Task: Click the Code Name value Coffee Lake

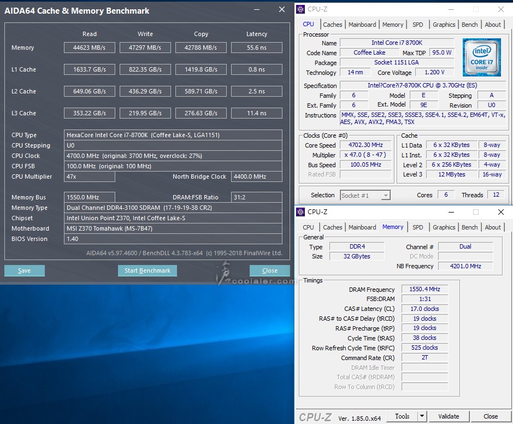Action: [369, 52]
